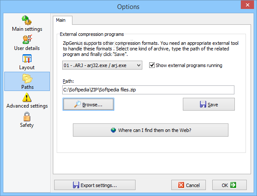Expand the archive type dropdown arrow
The height and width of the screenshot is (196, 257).
coord(139,65)
